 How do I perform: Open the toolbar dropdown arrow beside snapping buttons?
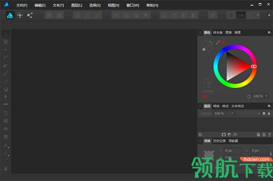pyautogui.click(x=258, y=15)
